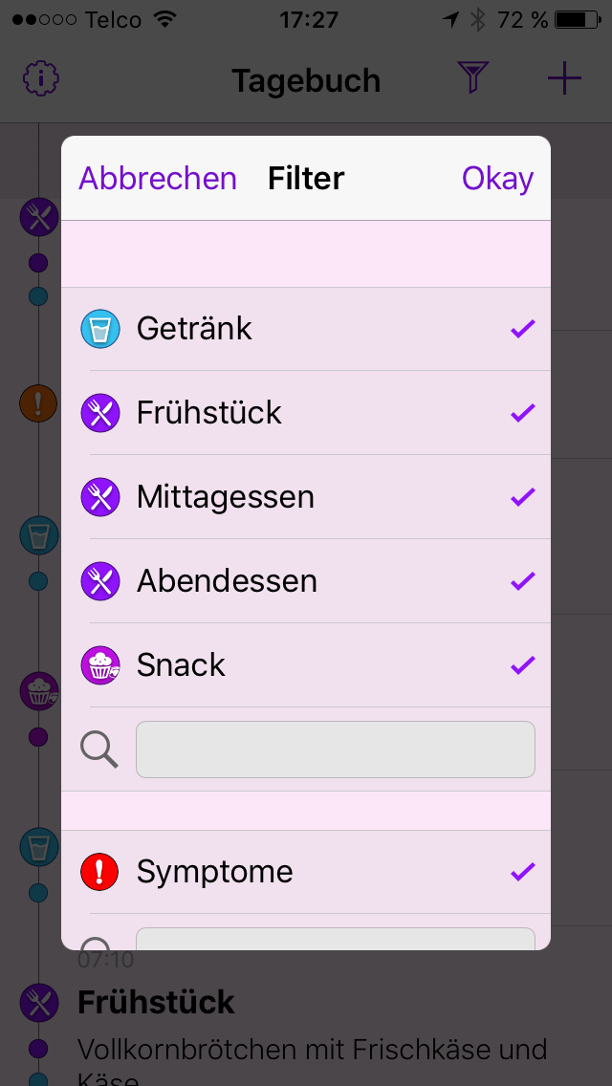Toggle the Symptome filter checkmark
This screenshot has width=612, height=1086.
[x=523, y=872]
